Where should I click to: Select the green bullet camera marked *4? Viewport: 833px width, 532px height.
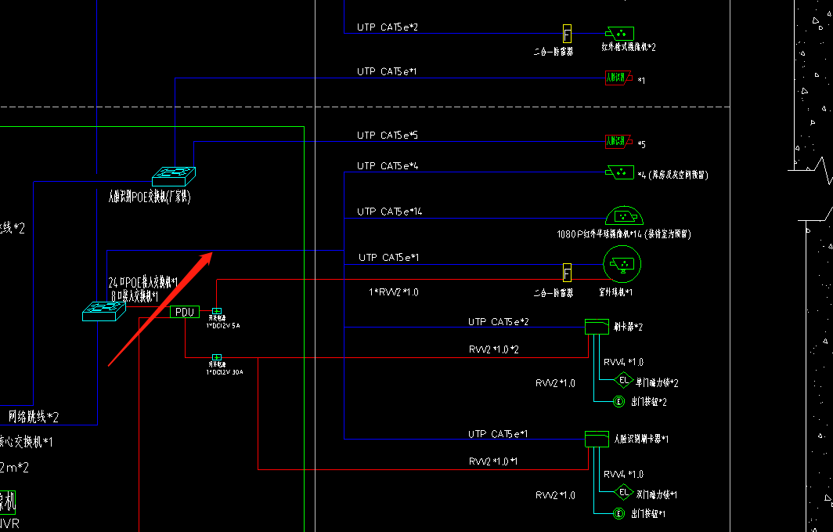(619, 172)
